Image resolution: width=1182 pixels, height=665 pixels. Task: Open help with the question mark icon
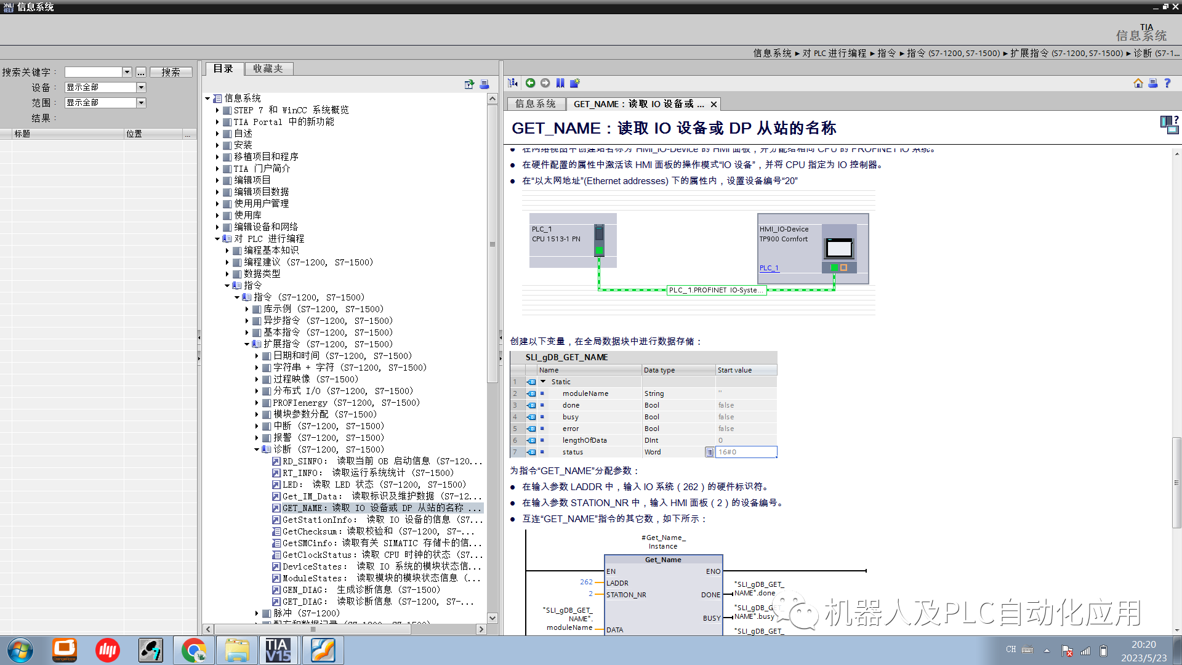click(x=1168, y=83)
